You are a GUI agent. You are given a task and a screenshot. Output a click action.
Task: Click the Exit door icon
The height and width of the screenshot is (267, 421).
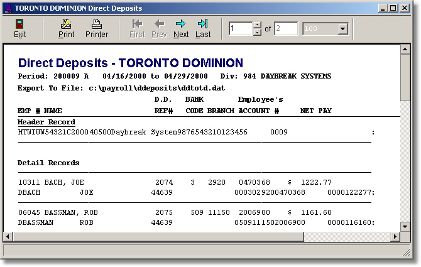[19, 24]
